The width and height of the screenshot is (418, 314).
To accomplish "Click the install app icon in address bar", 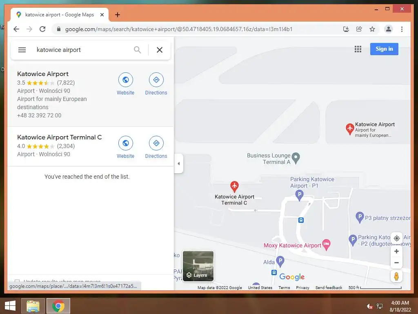I will tap(346, 29).
